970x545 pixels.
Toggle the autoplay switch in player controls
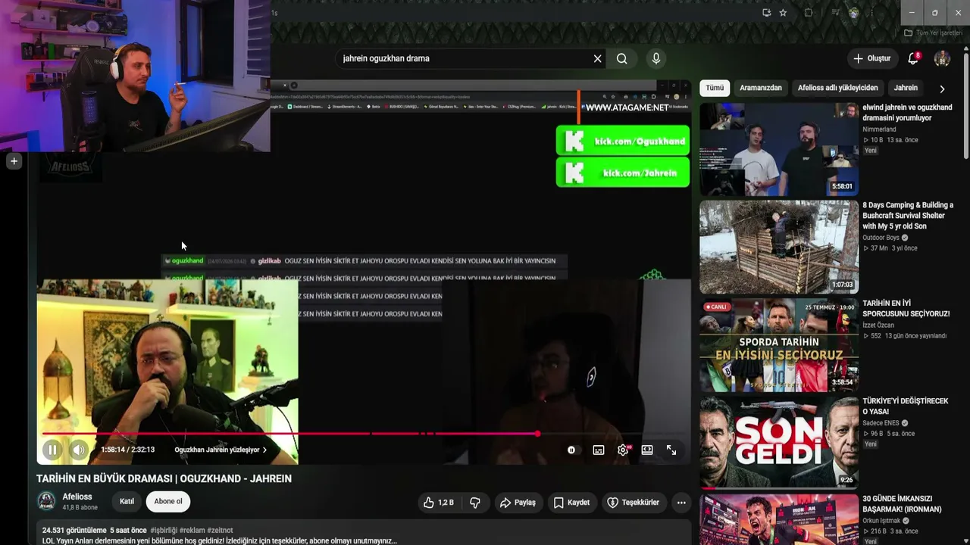point(571,450)
